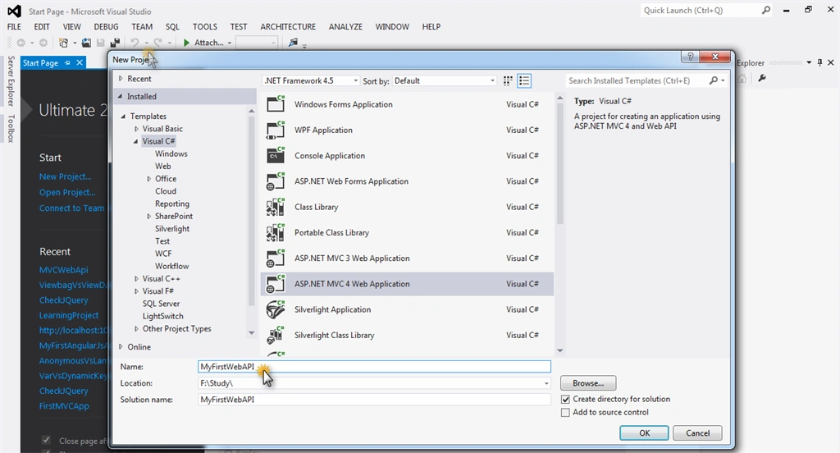840x453 pixels.
Task: Click the Save All toolbar icon
Action: [x=115, y=43]
